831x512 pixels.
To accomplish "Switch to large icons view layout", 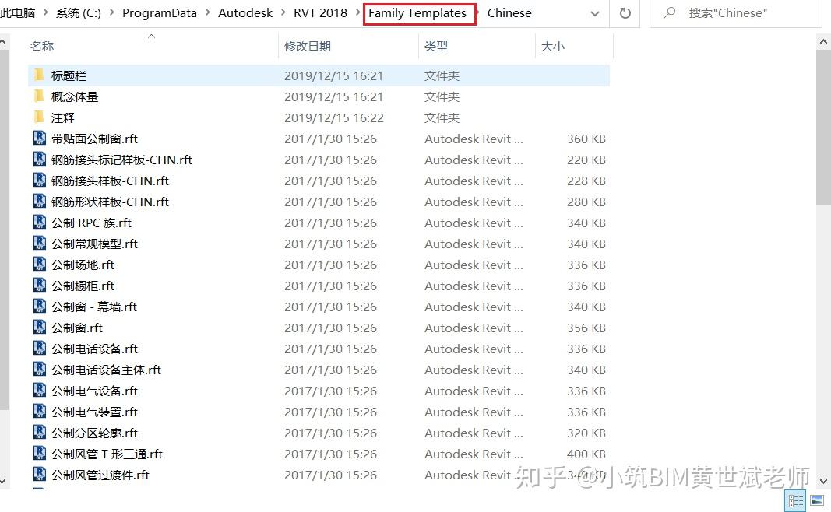I will (817, 500).
